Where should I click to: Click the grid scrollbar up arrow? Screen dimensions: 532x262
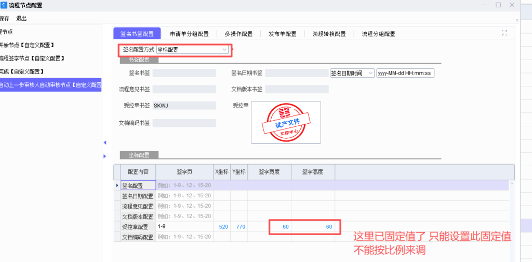point(512,184)
